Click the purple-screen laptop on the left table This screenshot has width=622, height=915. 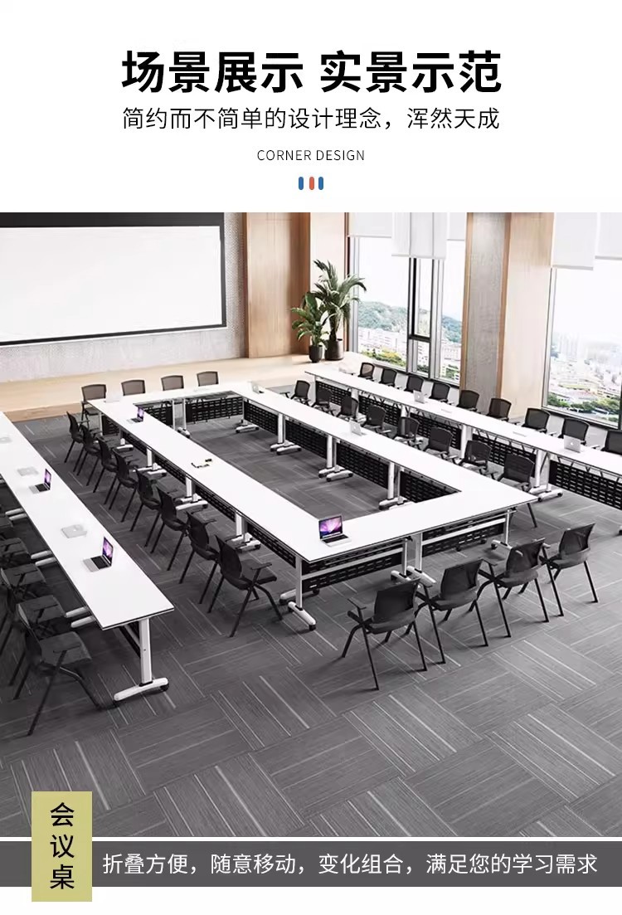point(101,554)
